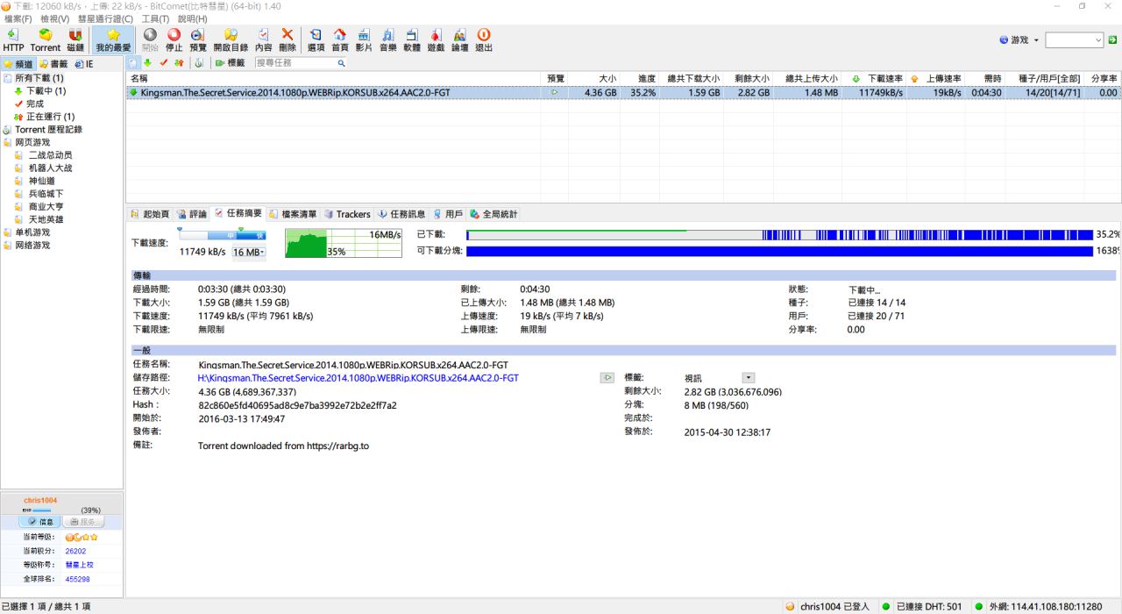This screenshot has height=614, width=1122.
Task: Switch to the 起始頁 tab
Action: tap(150, 214)
